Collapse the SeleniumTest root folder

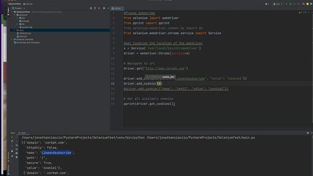tap(12, 12)
